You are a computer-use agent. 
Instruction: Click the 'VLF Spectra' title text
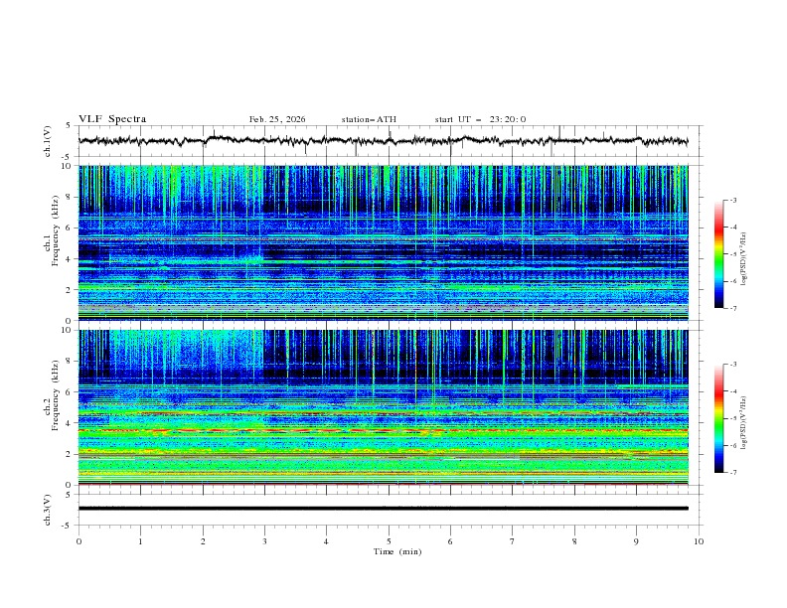coord(112,119)
